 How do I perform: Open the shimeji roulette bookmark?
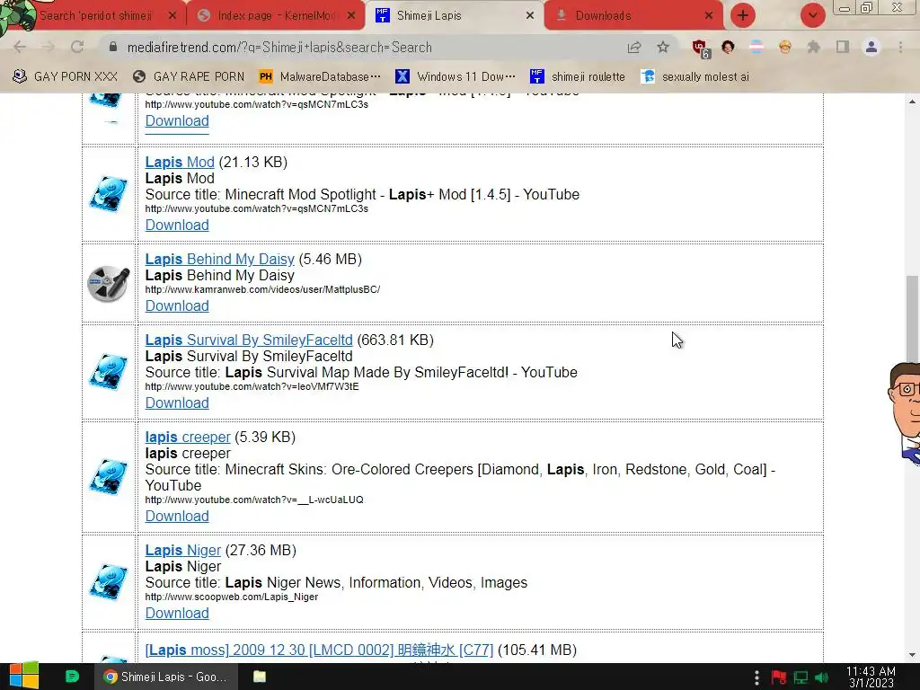coord(577,76)
